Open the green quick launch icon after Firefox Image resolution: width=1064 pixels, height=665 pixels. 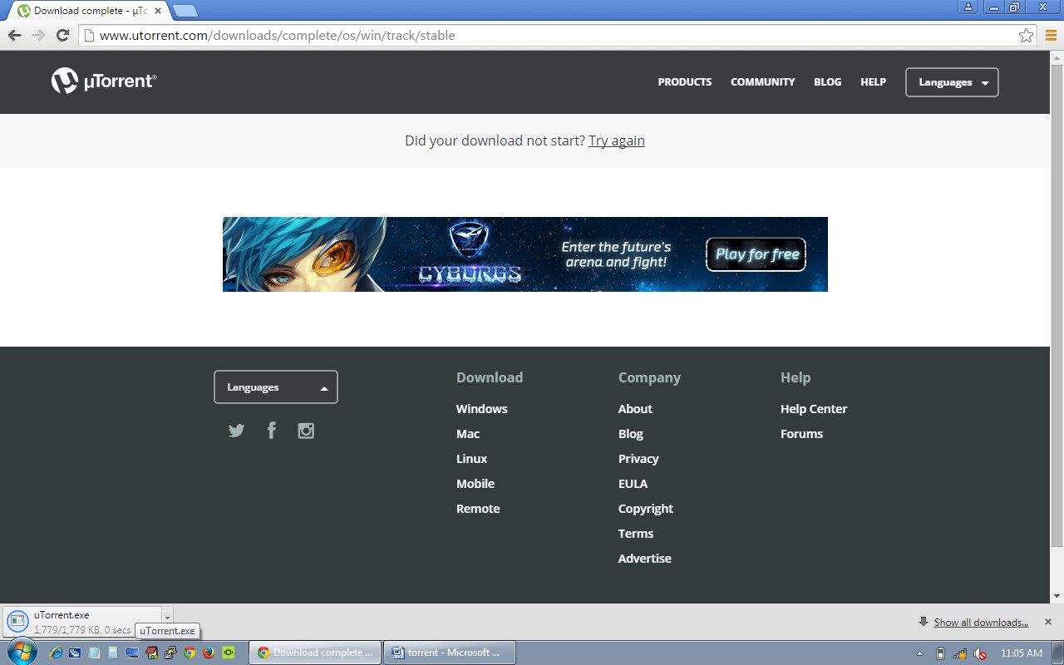228,653
